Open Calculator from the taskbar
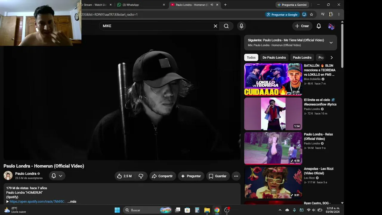 click(197, 210)
